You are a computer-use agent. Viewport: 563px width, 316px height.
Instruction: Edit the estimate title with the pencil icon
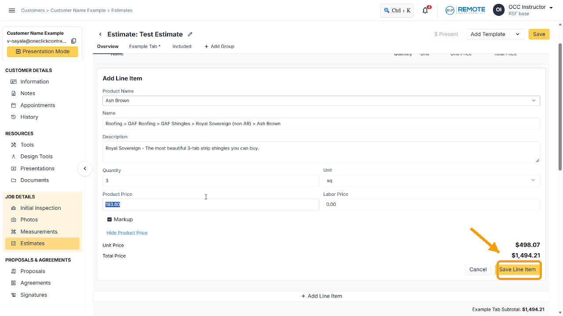click(190, 34)
